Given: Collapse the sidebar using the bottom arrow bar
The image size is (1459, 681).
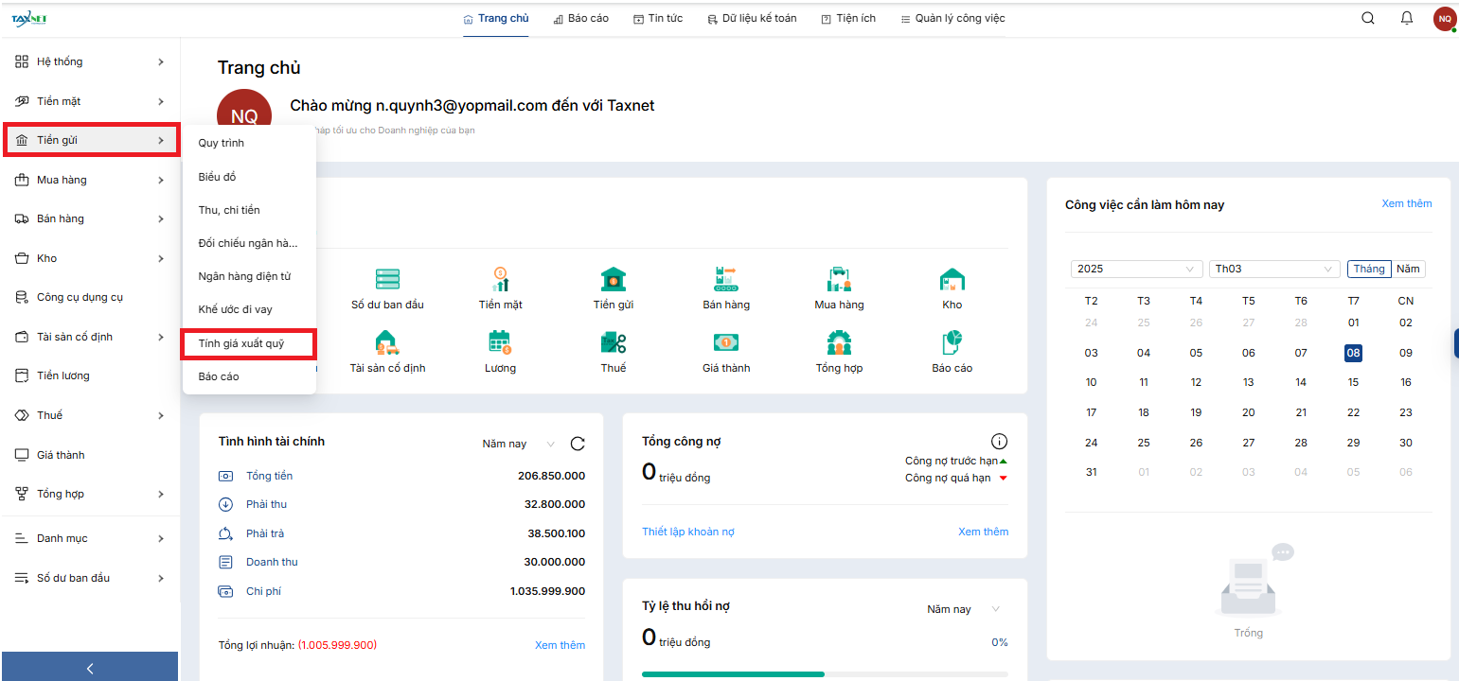Looking at the screenshot, I should [90, 668].
